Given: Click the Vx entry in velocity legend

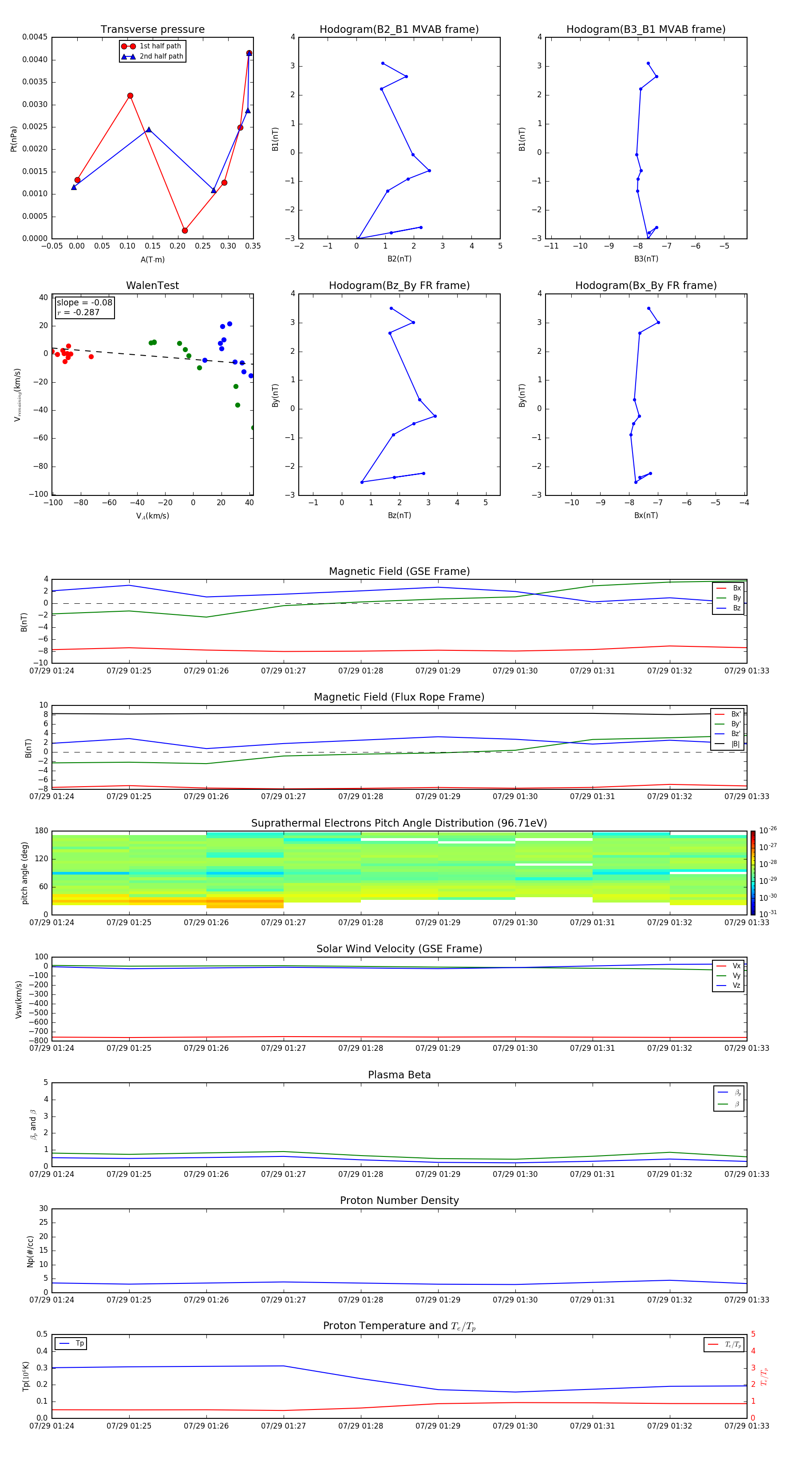Looking at the screenshot, I should click(728, 966).
